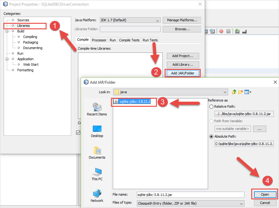Select the Sources category

coord(23,20)
